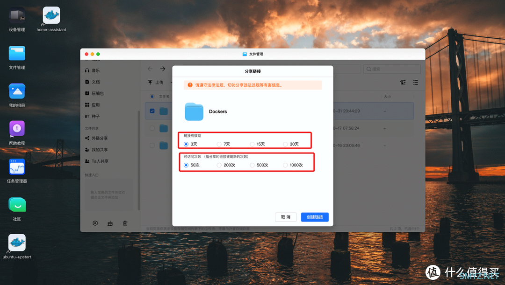Switch to list view icon
Screen dimensions: 505x285
(416, 82)
